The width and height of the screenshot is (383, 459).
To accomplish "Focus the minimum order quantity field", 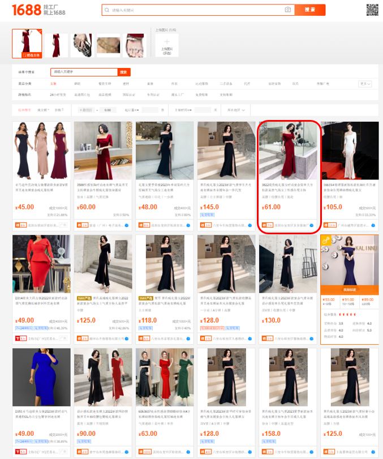I will click(150, 110).
